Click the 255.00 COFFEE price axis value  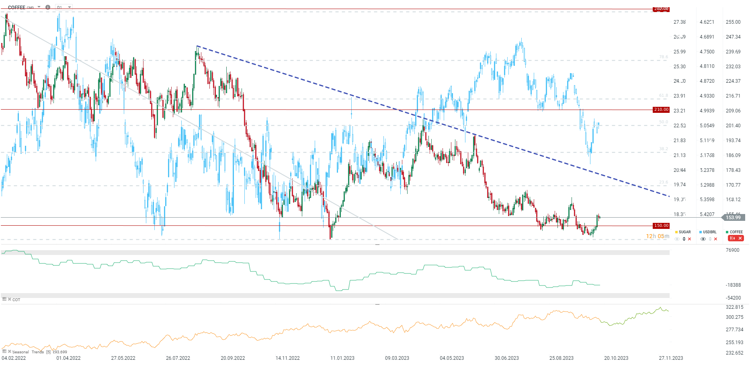tap(733, 22)
